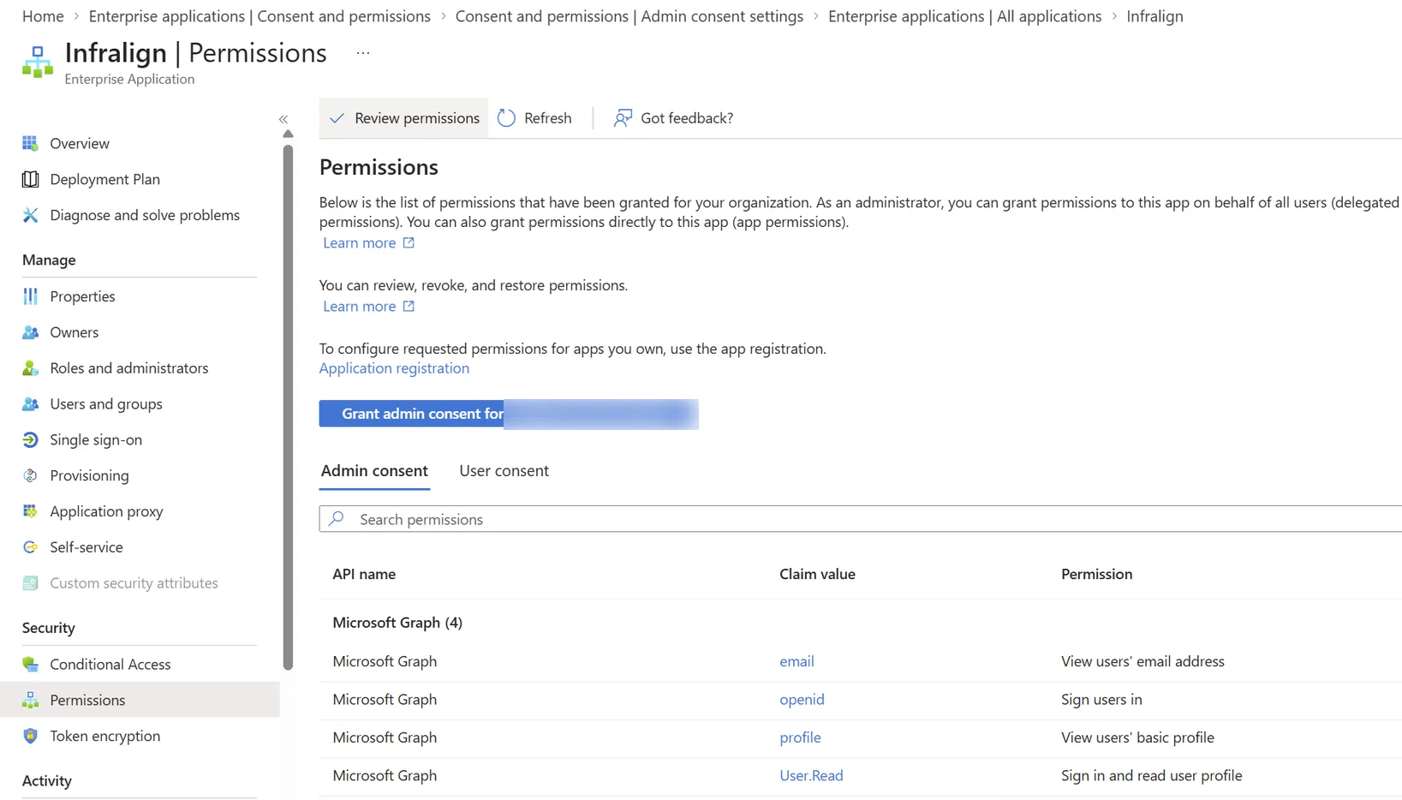This screenshot has height=800, width=1402.
Task: Sort by Permission column header
Action: [x=1096, y=574]
